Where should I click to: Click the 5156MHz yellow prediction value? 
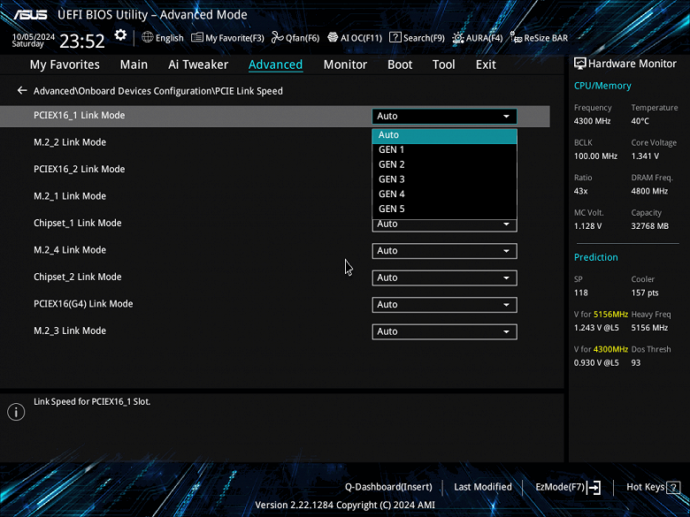click(610, 315)
